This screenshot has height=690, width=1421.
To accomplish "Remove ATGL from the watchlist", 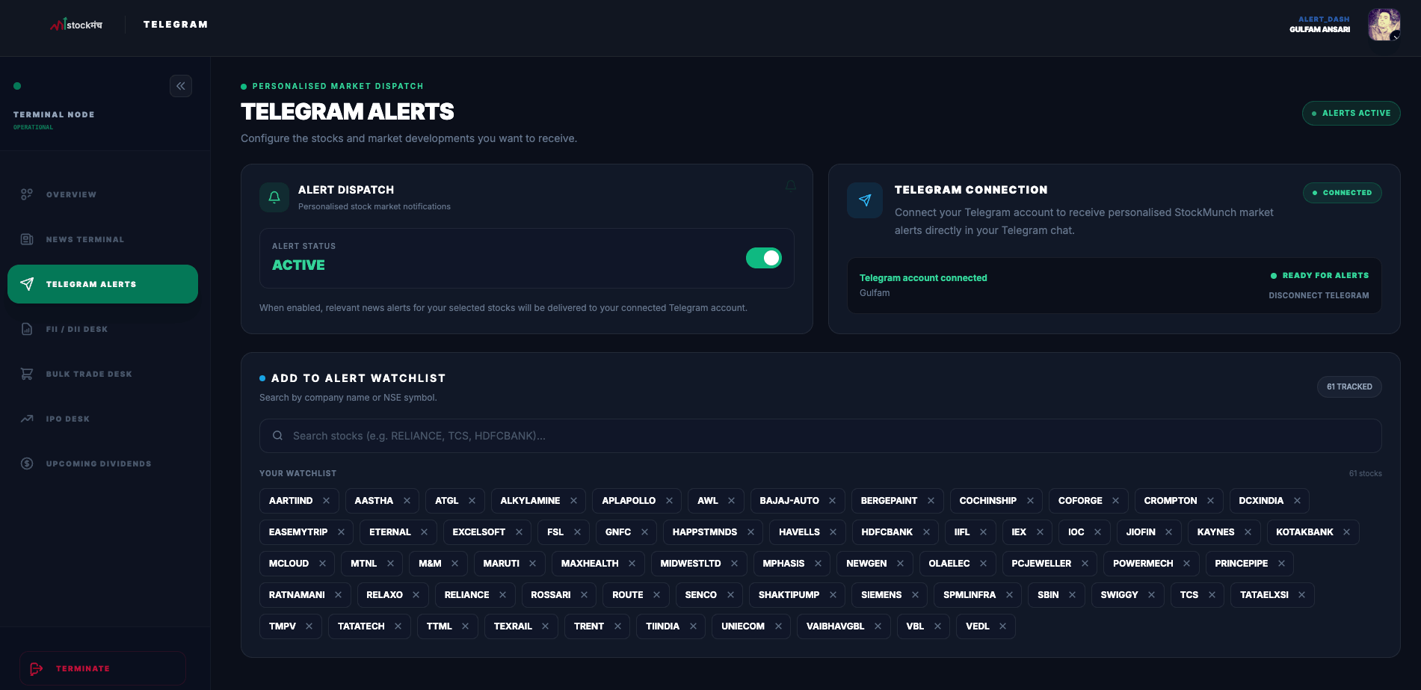I will [472, 501].
